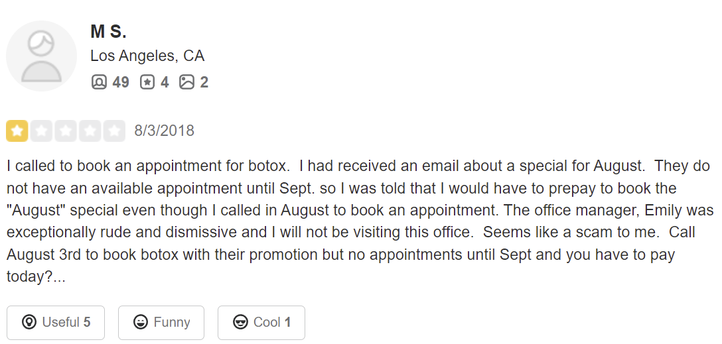
Task: Click the review date 8/3/2018
Action: pos(164,131)
